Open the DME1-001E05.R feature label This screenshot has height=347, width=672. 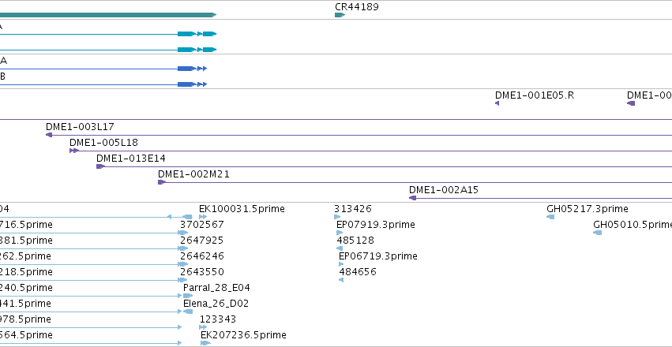coord(535,95)
